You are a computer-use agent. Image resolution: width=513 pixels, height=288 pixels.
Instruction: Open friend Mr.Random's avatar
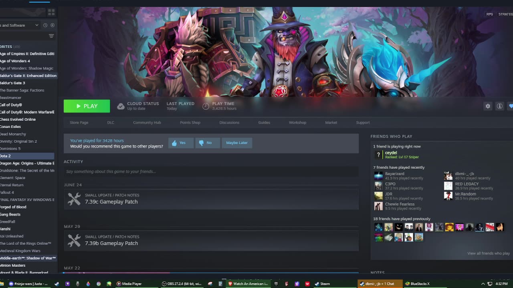[x=448, y=196]
